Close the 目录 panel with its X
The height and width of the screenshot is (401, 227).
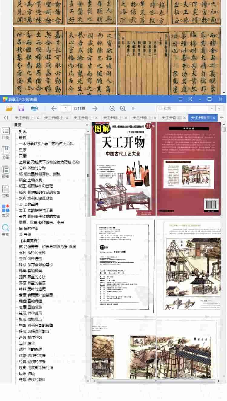[87, 125]
